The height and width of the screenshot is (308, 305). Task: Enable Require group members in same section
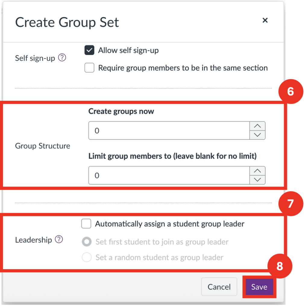click(x=90, y=68)
